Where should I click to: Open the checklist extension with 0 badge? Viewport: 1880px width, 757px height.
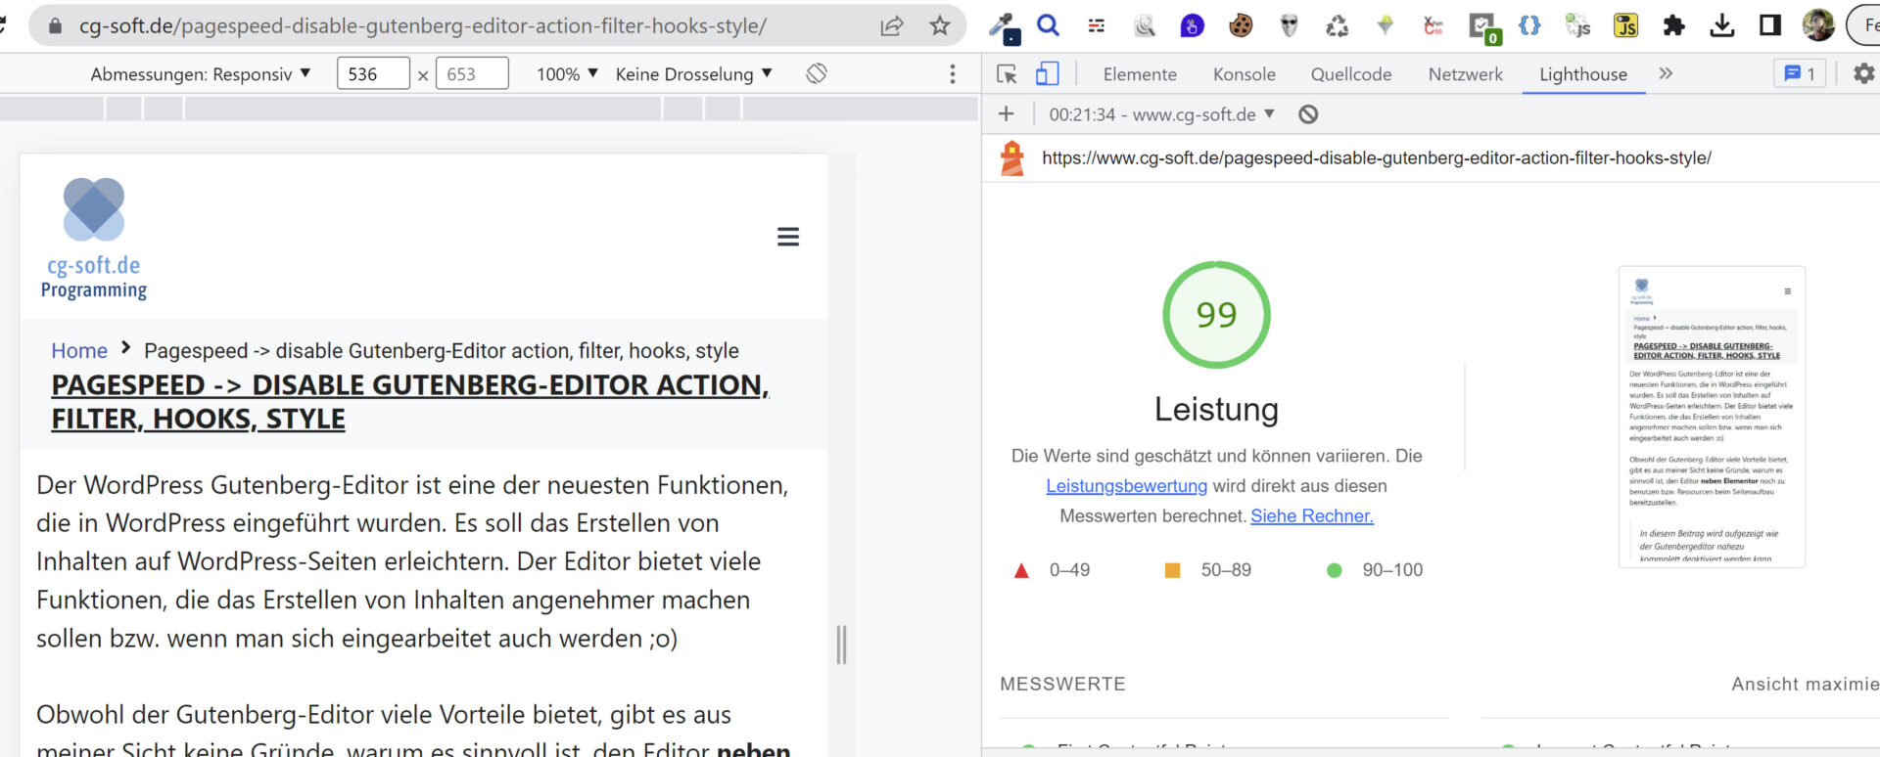click(1484, 27)
